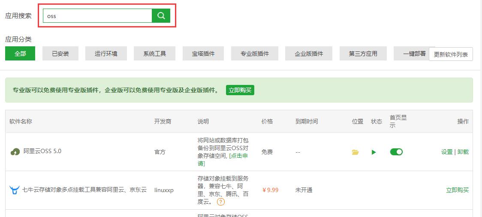This screenshot has width=482, height=217.
Task: Click 卸载 to uninstall 阿里云OSS
Action: click(x=463, y=152)
